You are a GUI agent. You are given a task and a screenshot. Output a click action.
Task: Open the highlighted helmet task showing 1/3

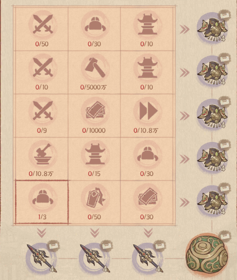point(42,202)
